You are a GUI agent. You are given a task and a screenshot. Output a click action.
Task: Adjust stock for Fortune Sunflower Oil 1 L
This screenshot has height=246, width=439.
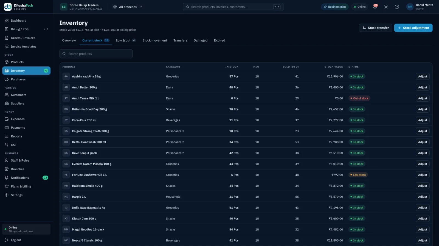click(423, 175)
